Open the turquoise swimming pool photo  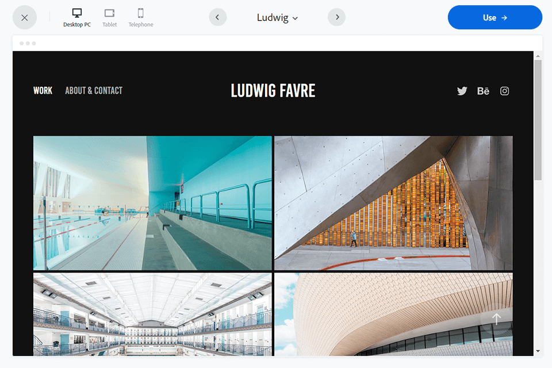[152, 203]
